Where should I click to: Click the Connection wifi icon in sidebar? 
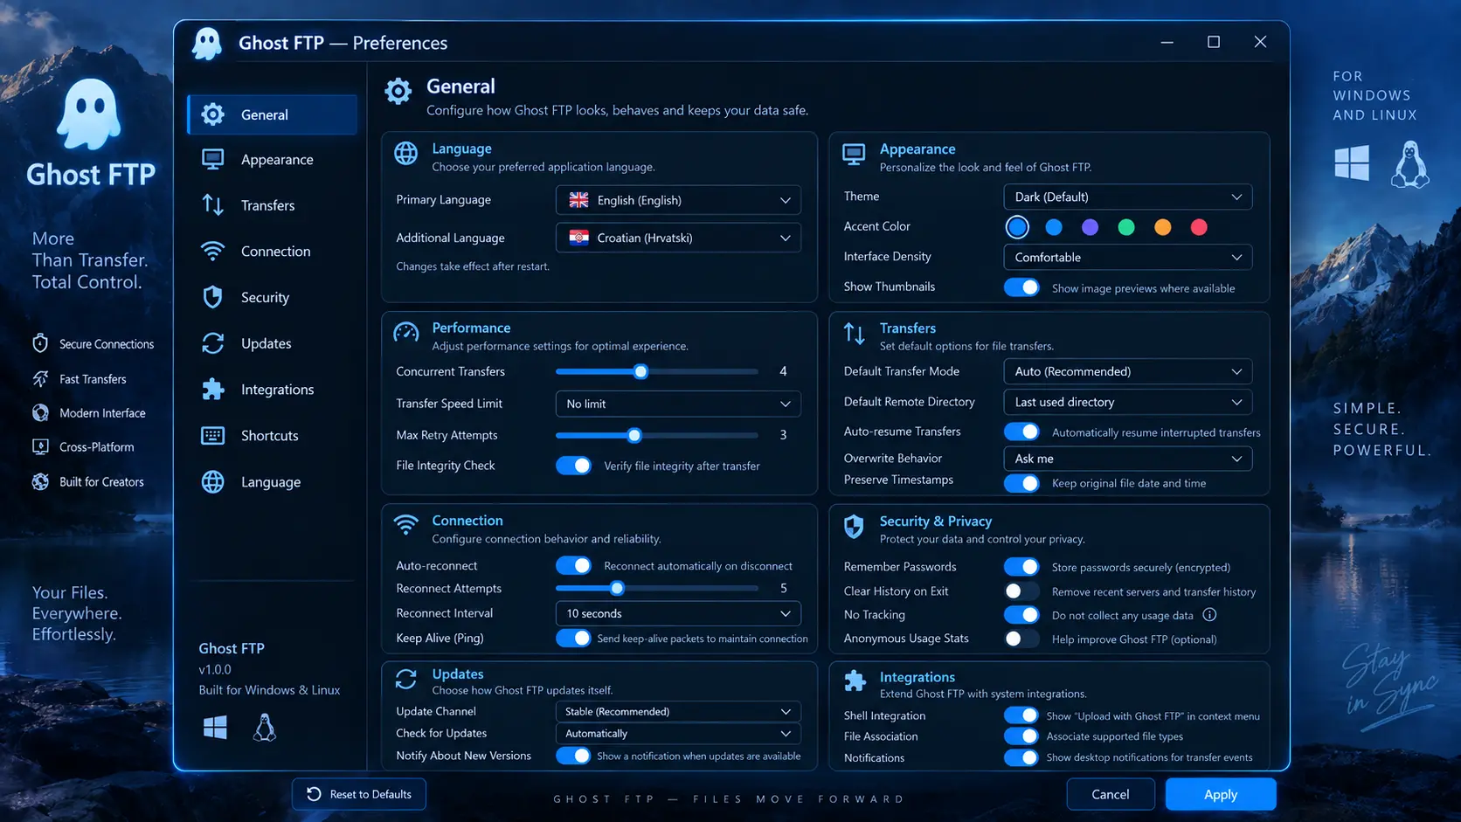coord(212,251)
